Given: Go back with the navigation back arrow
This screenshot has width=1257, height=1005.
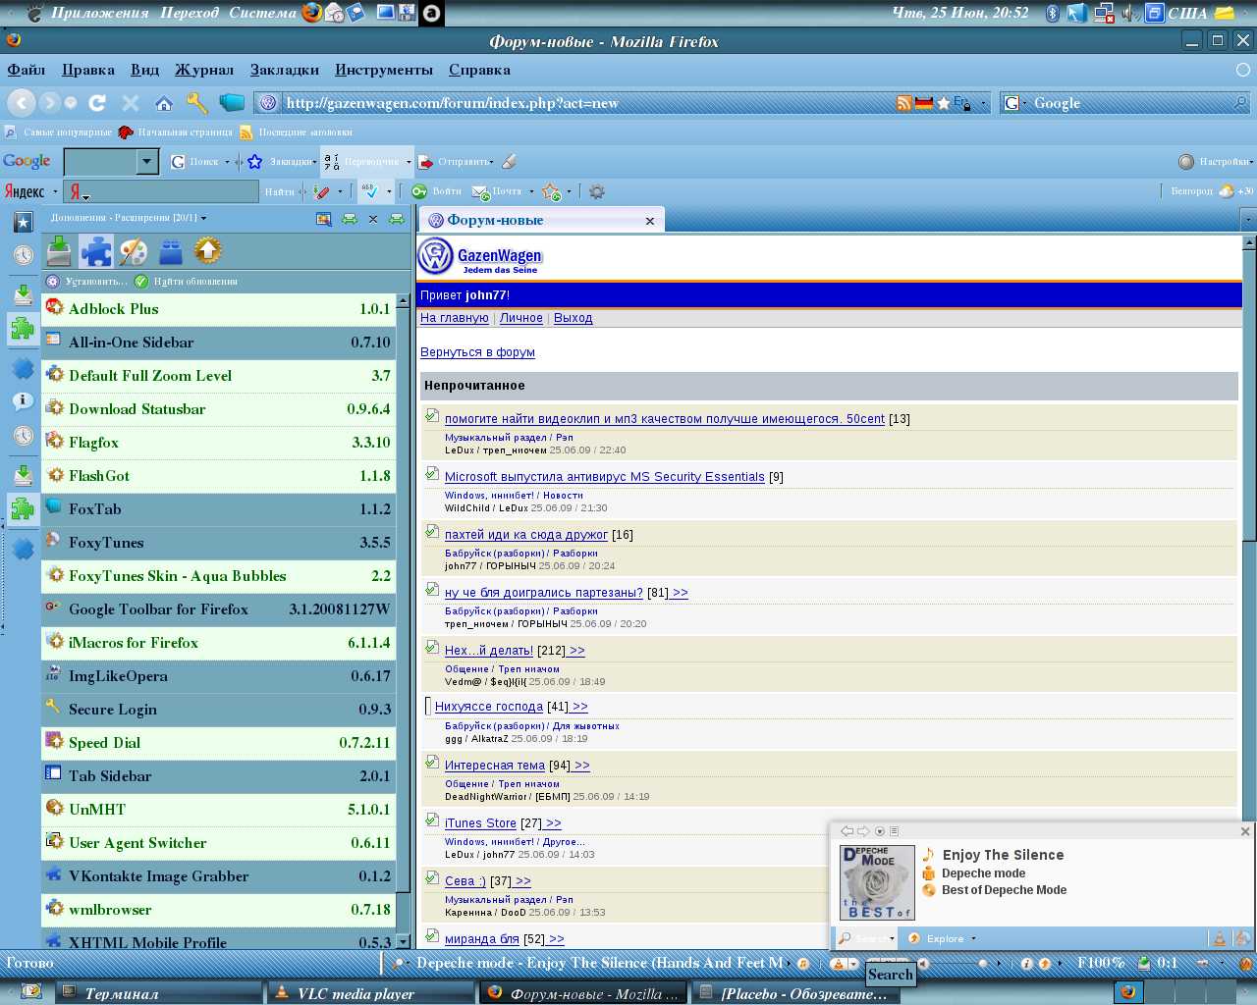Looking at the screenshot, I should click(x=22, y=102).
